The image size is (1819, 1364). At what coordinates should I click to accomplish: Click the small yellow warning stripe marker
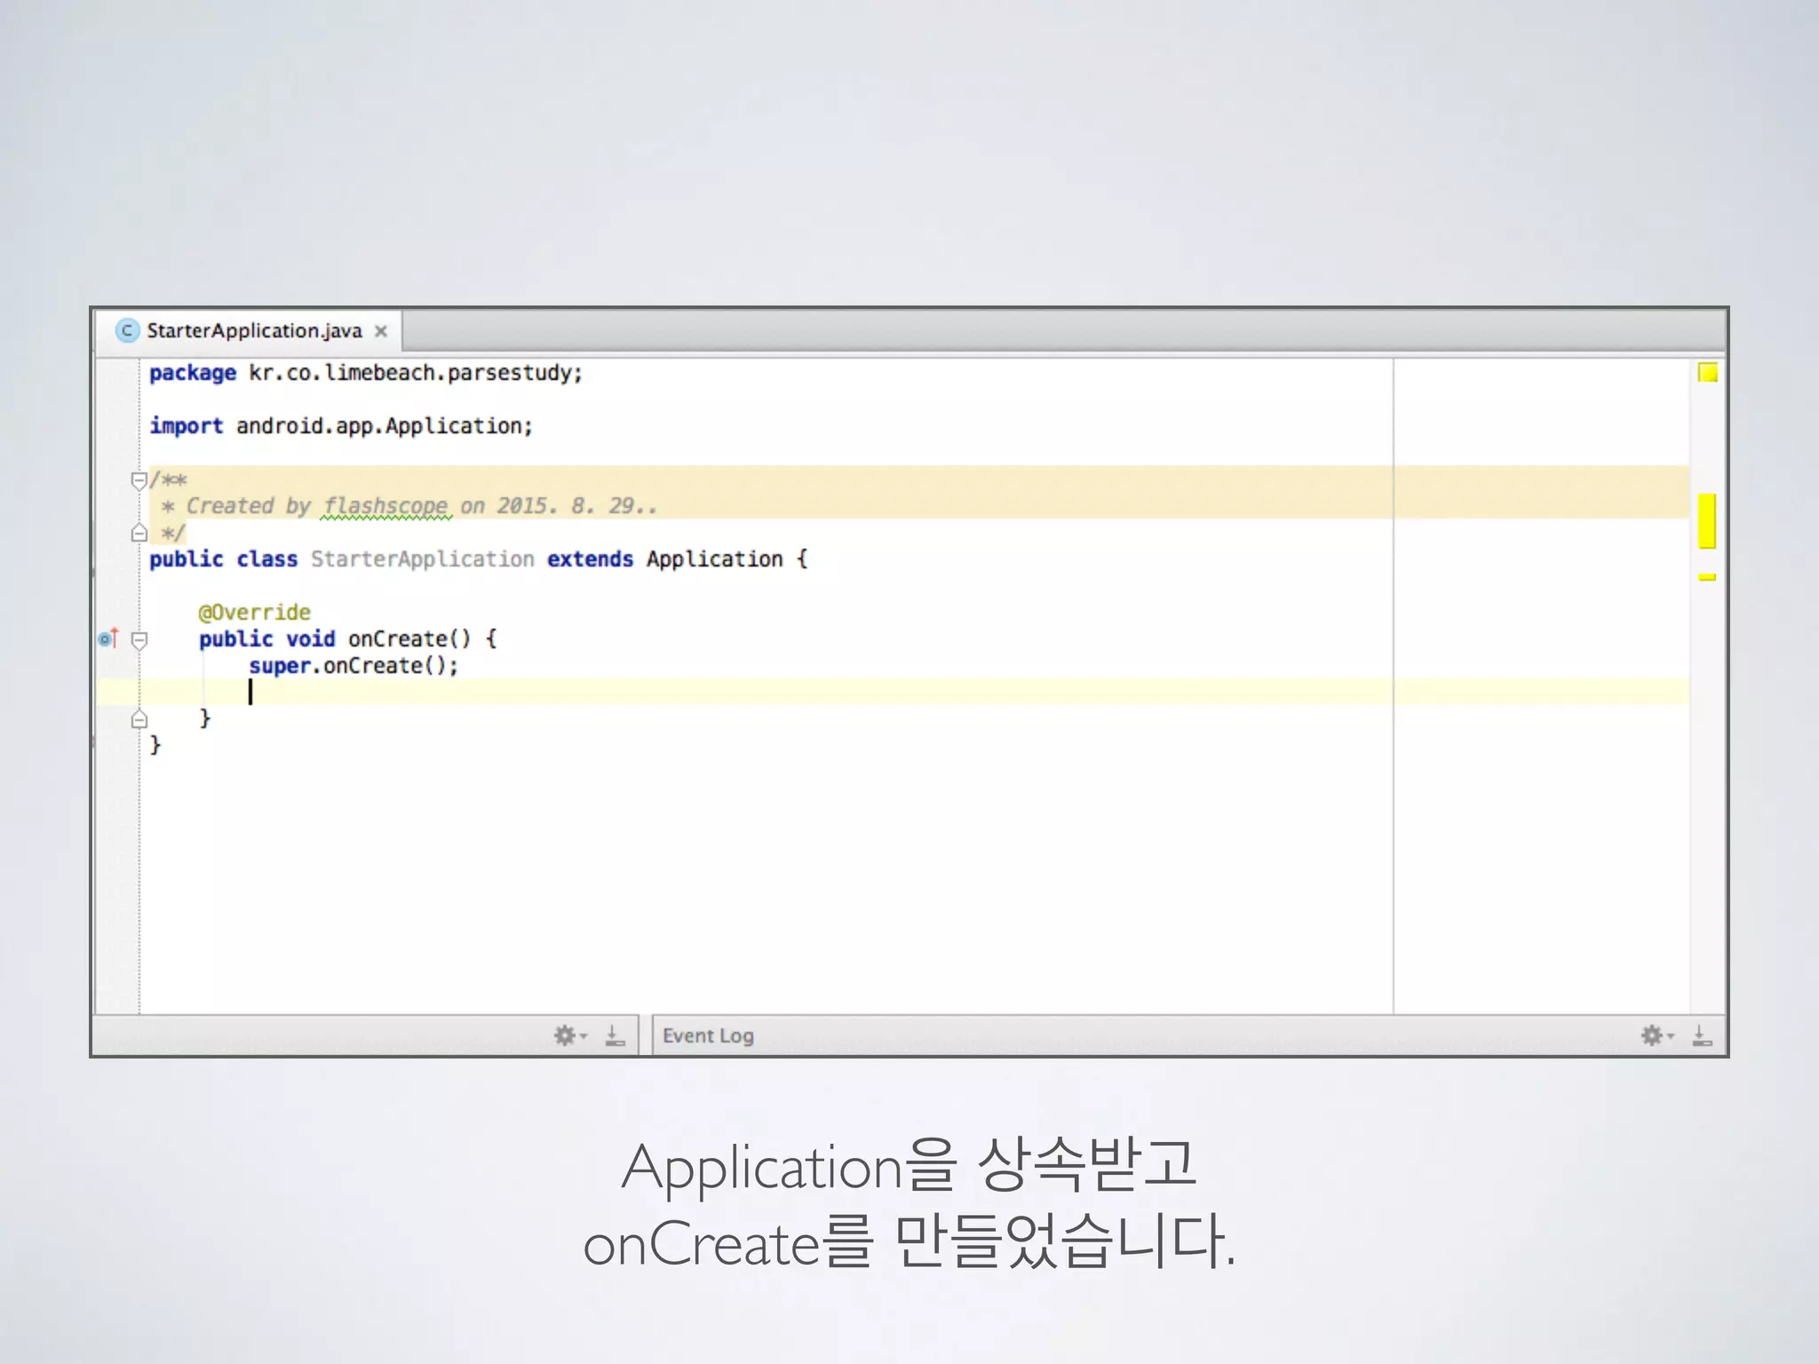pos(1707,577)
